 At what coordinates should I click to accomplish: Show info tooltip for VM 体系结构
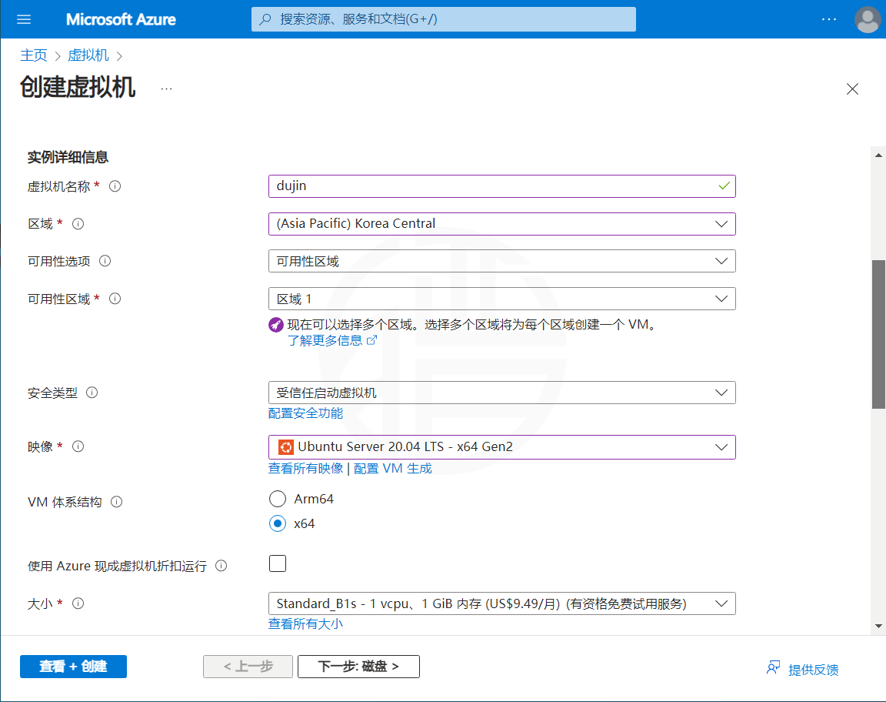(116, 502)
